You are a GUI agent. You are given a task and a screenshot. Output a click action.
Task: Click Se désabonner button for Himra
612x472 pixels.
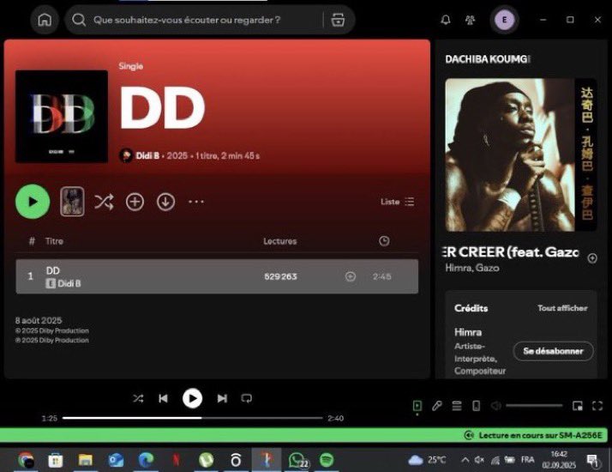(553, 351)
